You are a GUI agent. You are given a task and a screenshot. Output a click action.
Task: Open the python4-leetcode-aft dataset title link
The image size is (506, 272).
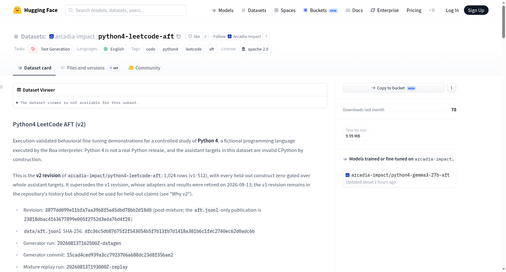(x=136, y=37)
